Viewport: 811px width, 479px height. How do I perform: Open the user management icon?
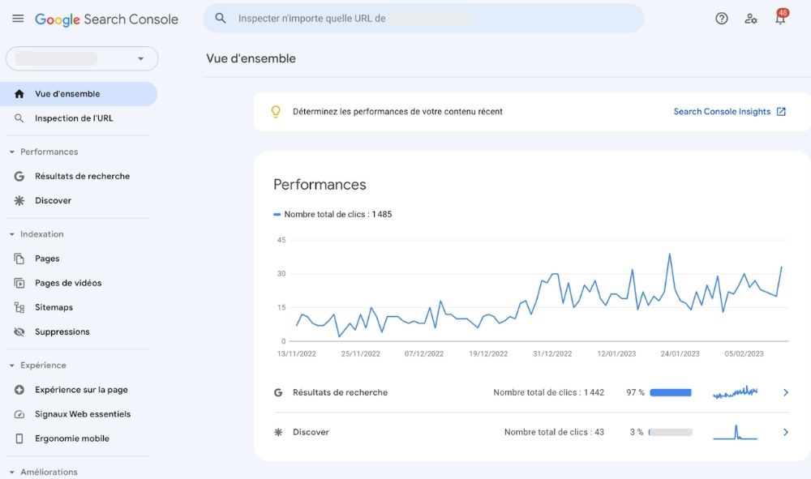click(751, 17)
